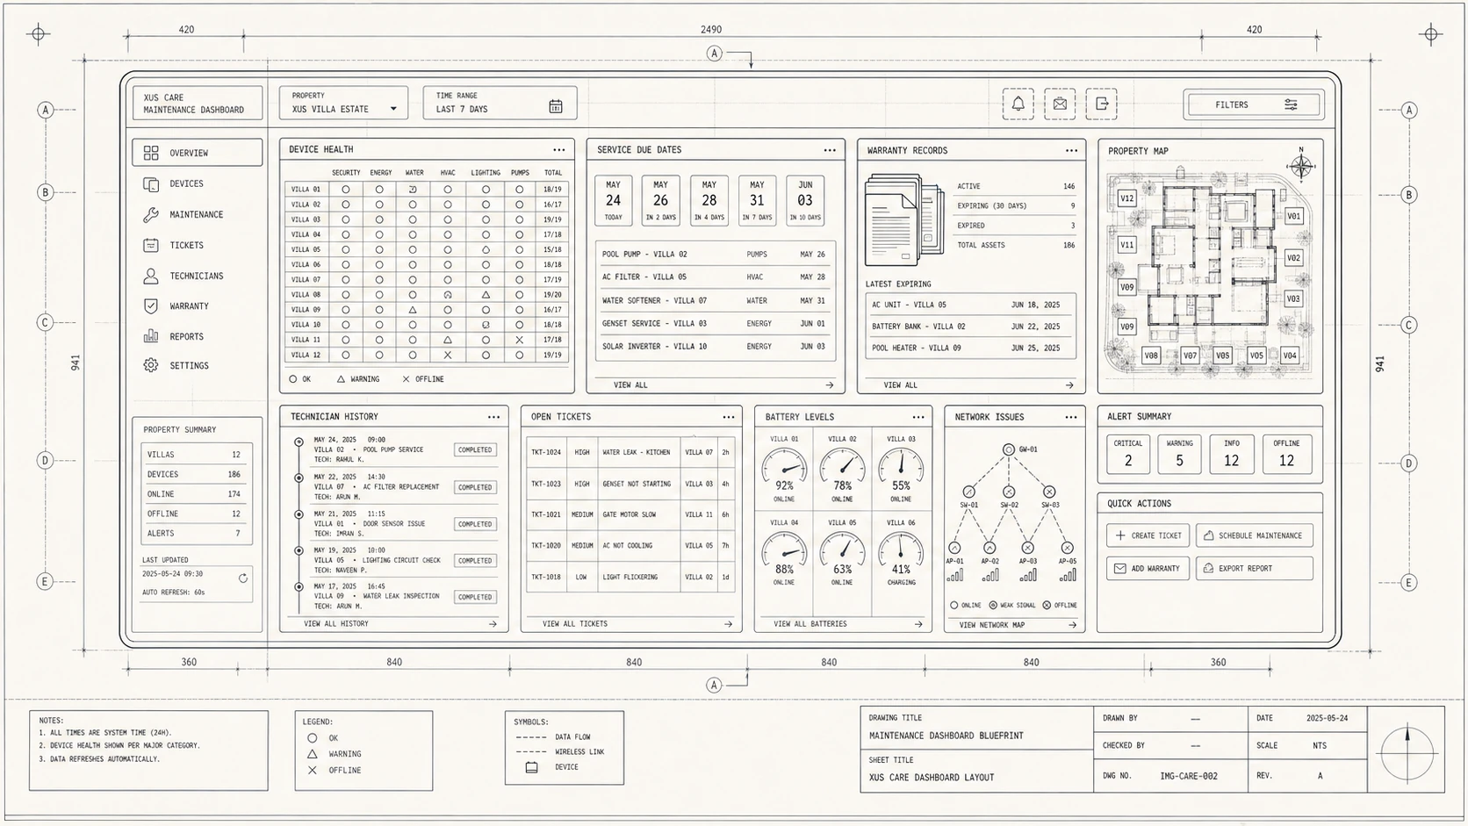The height and width of the screenshot is (826, 1468).
Task: Click Add Warranty quick action
Action: click(x=1148, y=568)
